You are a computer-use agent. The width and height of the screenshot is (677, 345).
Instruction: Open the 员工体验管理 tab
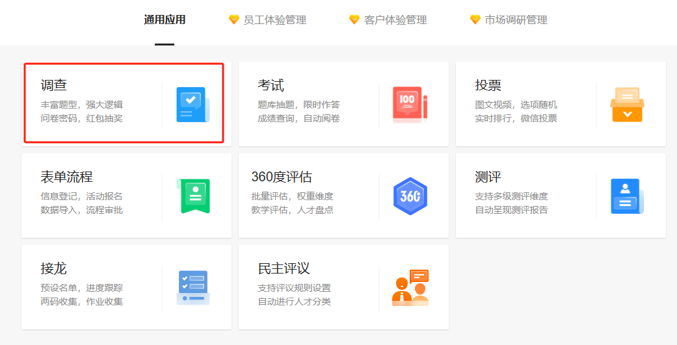[x=274, y=20]
